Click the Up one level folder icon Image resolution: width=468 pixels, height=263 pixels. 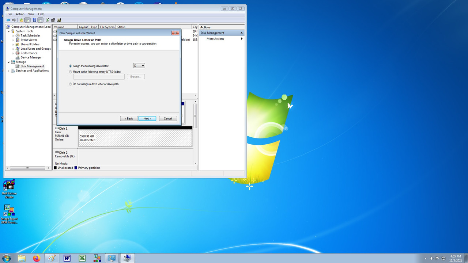(x=22, y=20)
